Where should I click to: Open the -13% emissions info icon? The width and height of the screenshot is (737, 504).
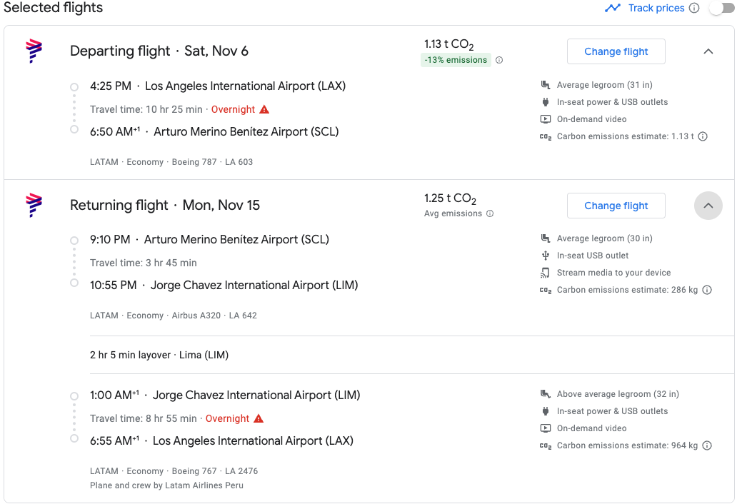coord(499,60)
